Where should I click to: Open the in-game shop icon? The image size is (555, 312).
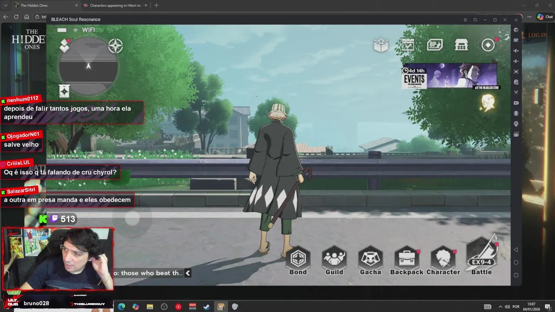point(461,45)
